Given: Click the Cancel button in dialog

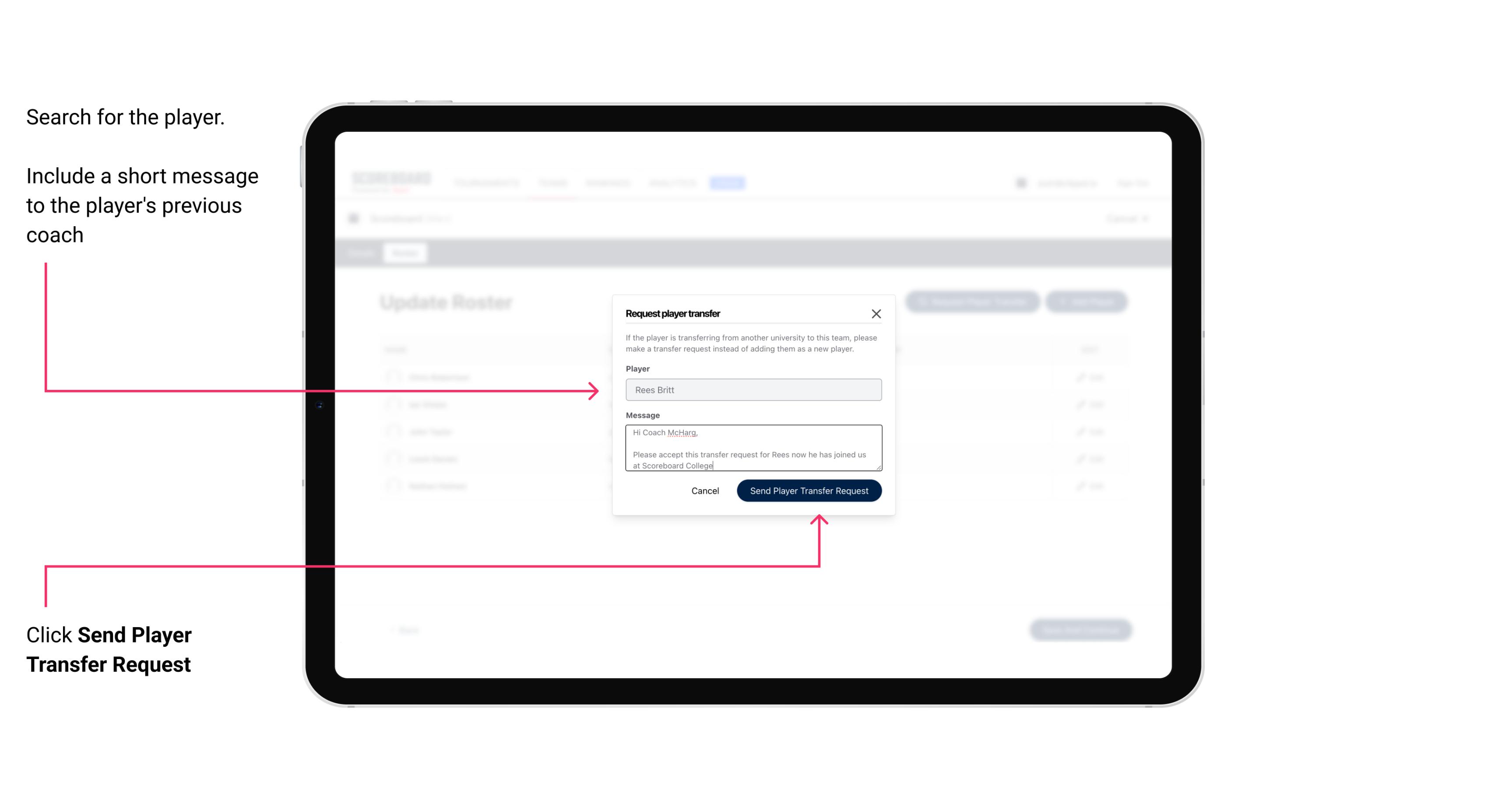Looking at the screenshot, I should point(704,490).
